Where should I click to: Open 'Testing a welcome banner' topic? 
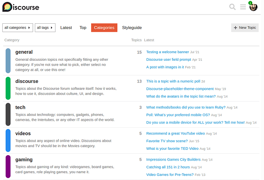(168, 52)
